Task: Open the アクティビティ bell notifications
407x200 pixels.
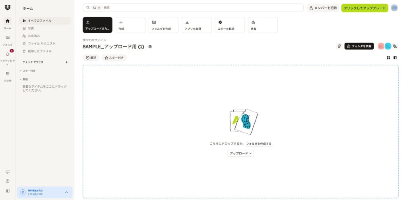Action: [8, 54]
